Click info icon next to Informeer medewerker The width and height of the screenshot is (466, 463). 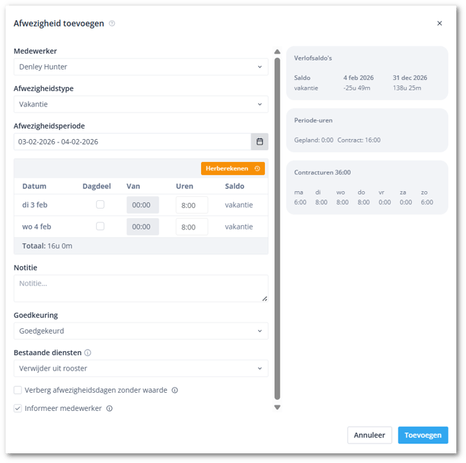click(109, 409)
